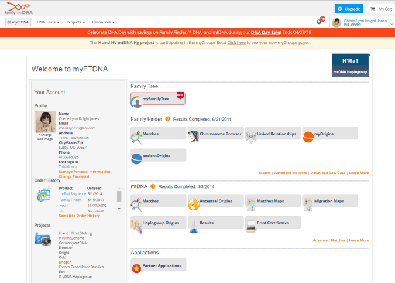Open Manage Personal Information link
Screen dimensions: 395x283
[x=84, y=171]
